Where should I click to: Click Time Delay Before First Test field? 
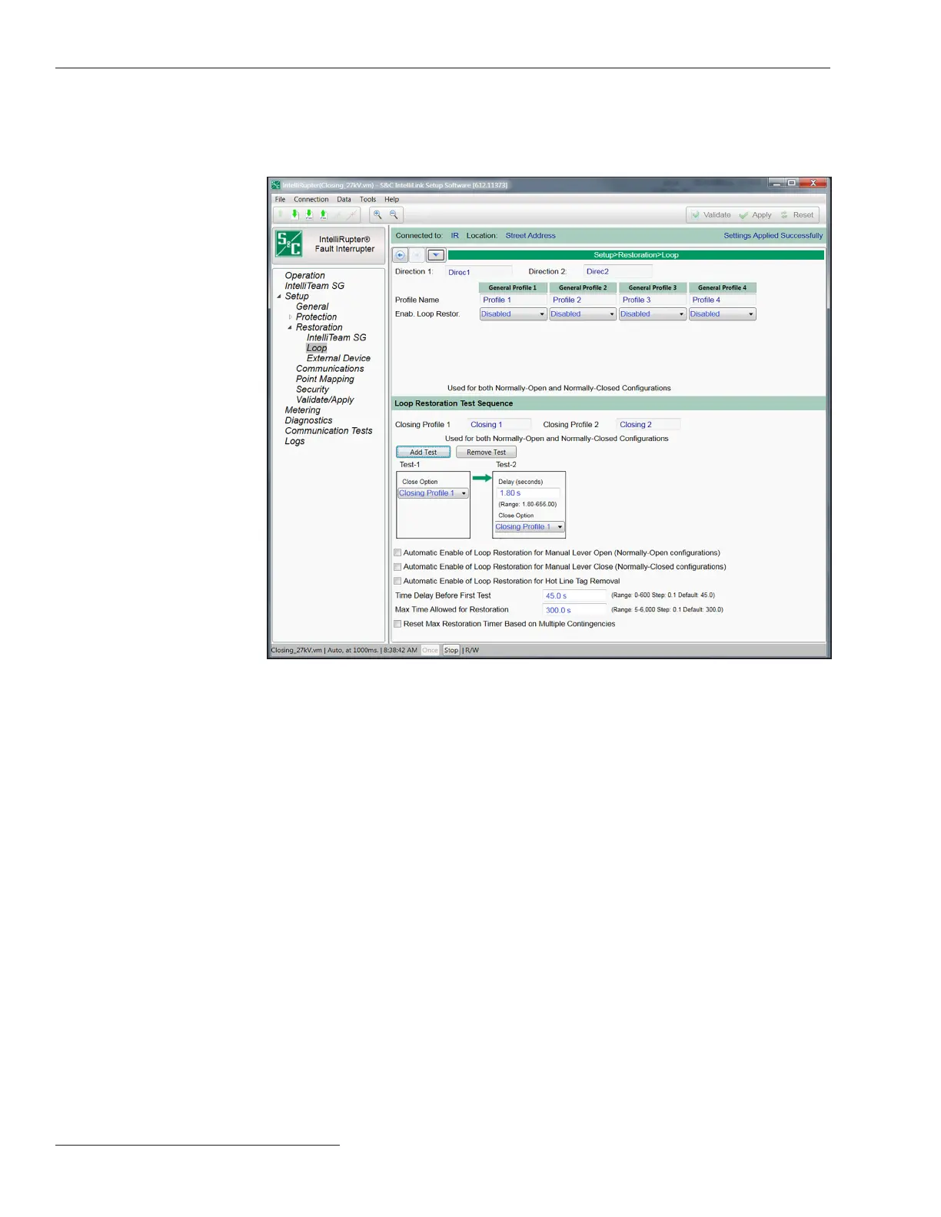coord(574,596)
